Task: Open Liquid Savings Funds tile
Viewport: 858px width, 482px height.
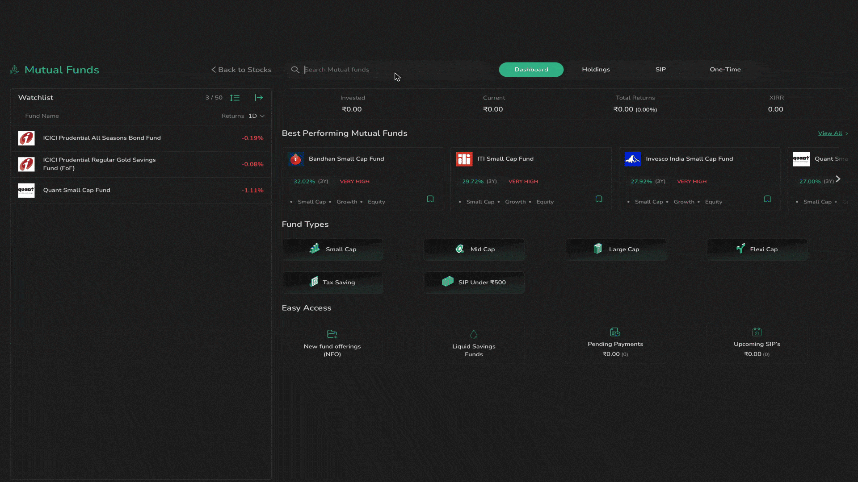Action: (474, 343)
